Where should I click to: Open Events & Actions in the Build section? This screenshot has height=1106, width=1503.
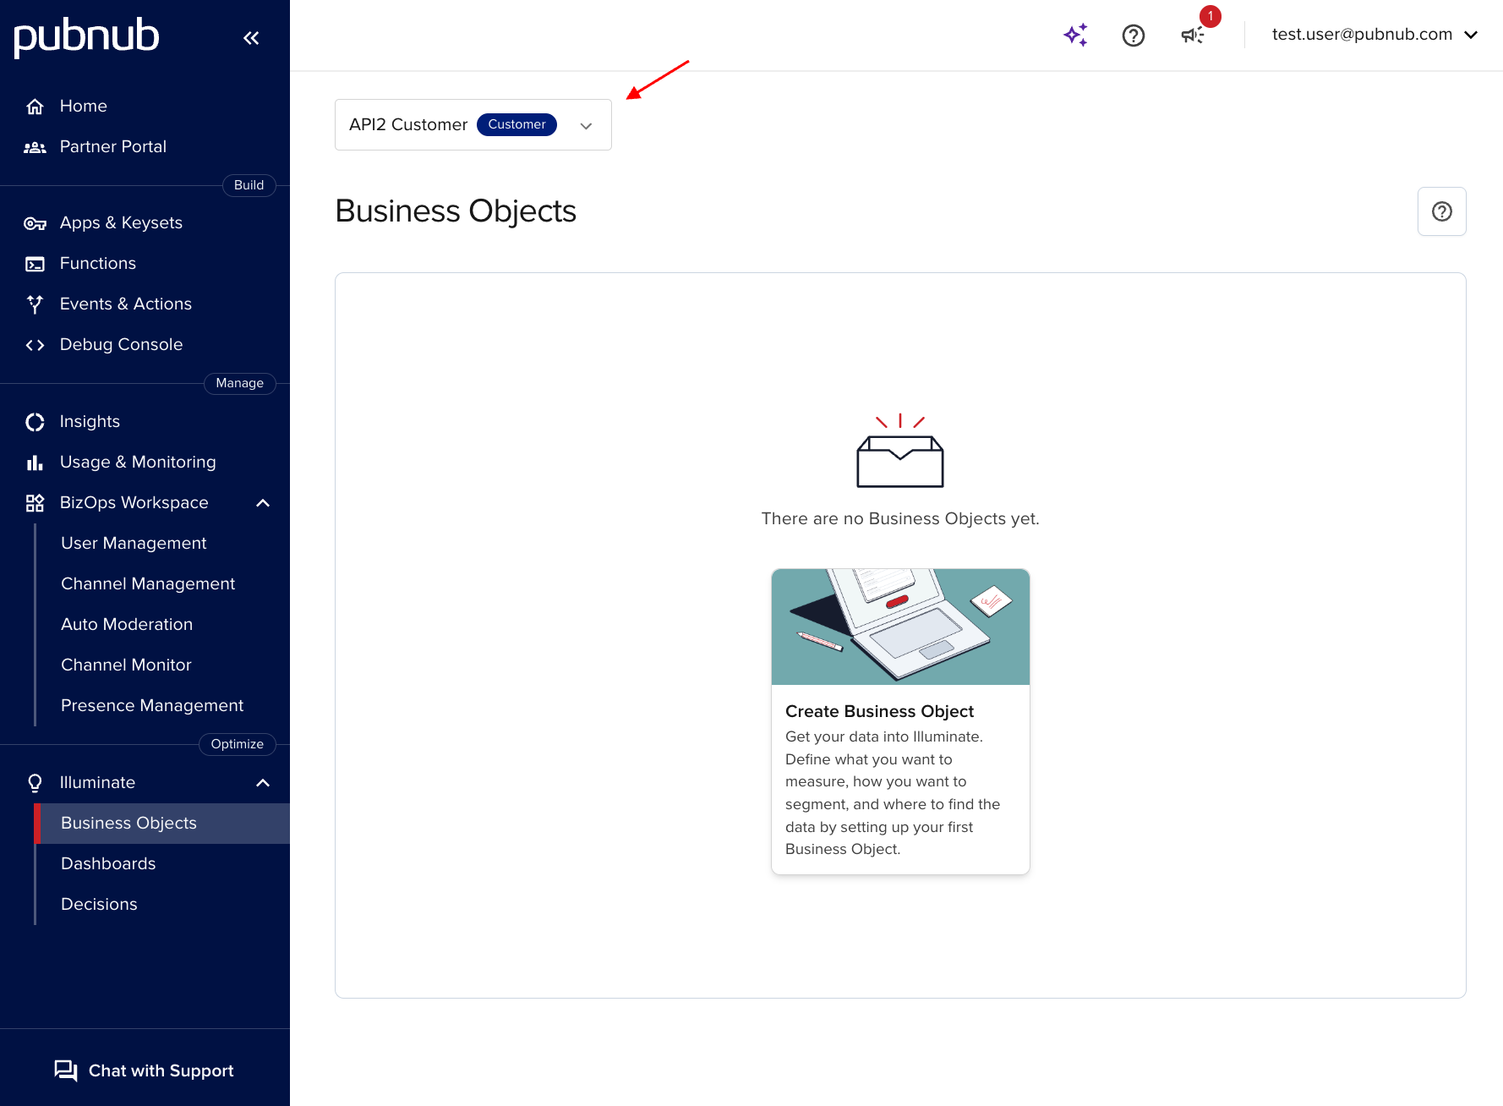coord(125,304)
